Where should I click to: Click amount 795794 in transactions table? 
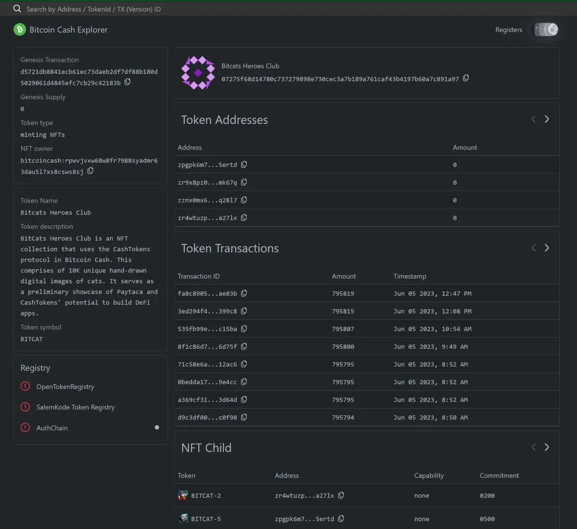342,417
